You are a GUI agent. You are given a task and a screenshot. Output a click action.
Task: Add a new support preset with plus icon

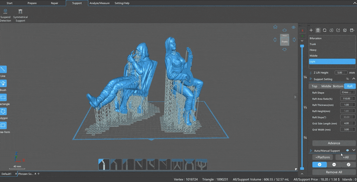pyautogui.click(x=311, y=30)
